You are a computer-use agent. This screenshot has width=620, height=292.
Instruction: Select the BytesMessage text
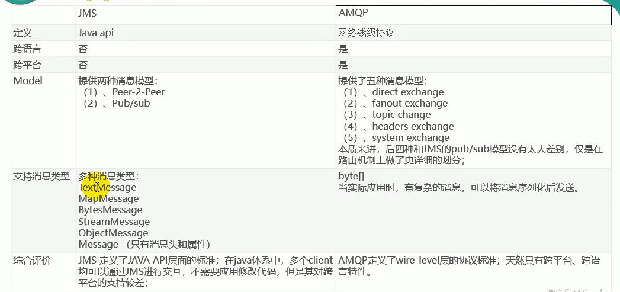[110, 210]
